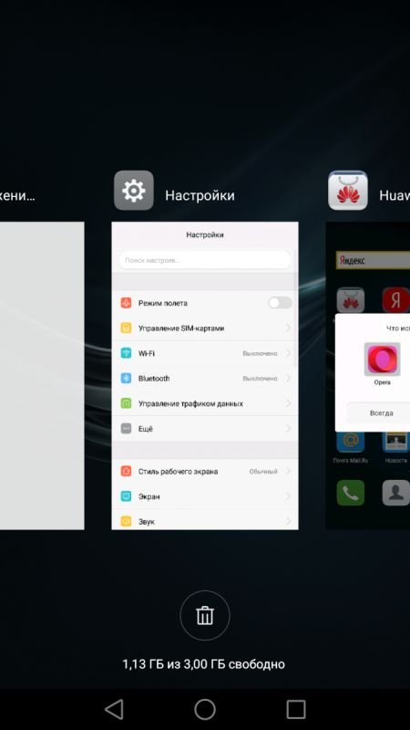Click the Поиск настроек search field
410x730 pixels.
205,260
